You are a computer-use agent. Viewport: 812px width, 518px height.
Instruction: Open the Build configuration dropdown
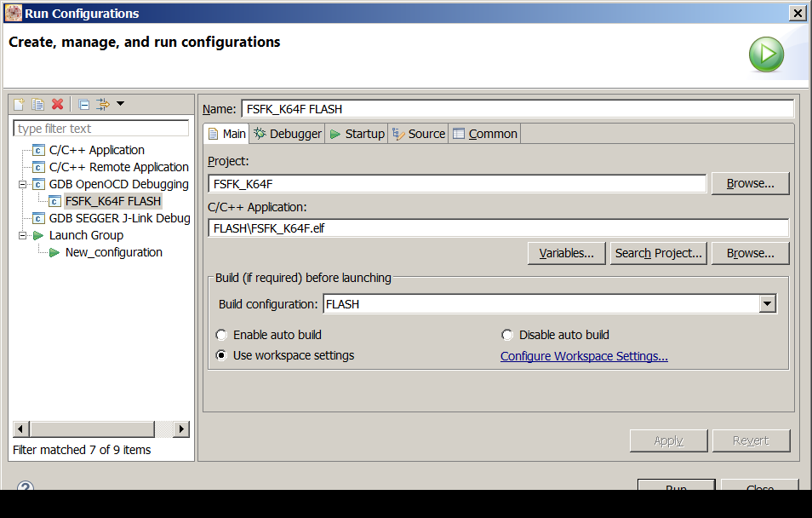click(x=768, y=304)
